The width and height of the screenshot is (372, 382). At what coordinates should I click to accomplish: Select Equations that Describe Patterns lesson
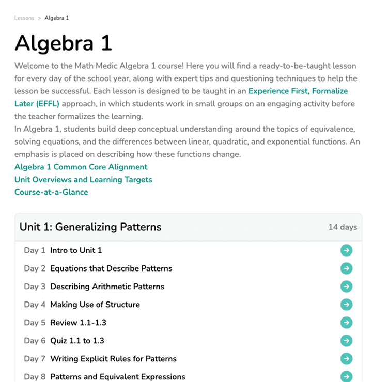(111, 268)
